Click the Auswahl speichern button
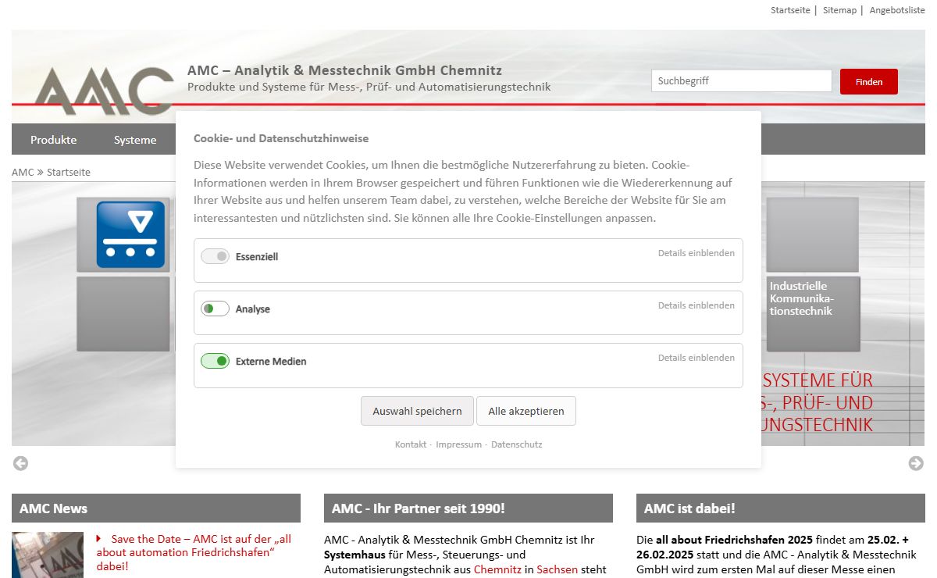Image resolution: width=937 pixels, height=578 pixels. [x=417, y=411]
